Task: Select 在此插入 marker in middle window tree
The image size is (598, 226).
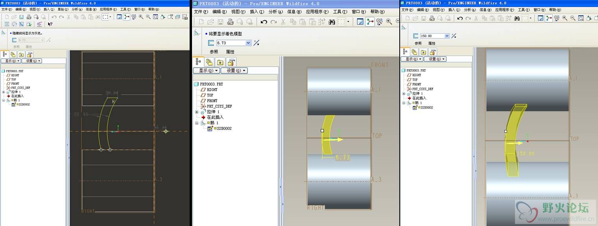Action: [215, 118]
